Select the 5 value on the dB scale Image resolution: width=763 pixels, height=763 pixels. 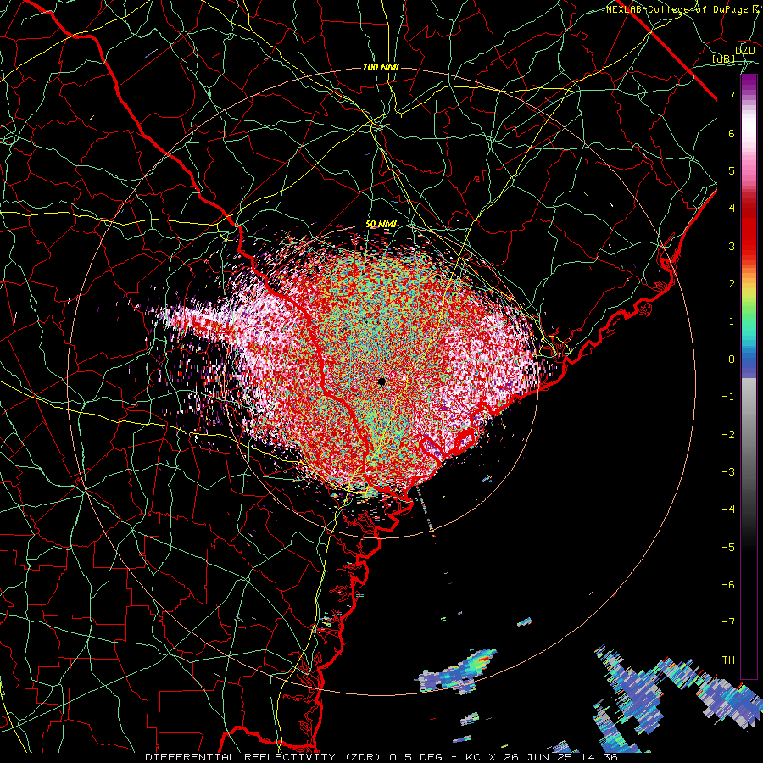tap(732, 170)
